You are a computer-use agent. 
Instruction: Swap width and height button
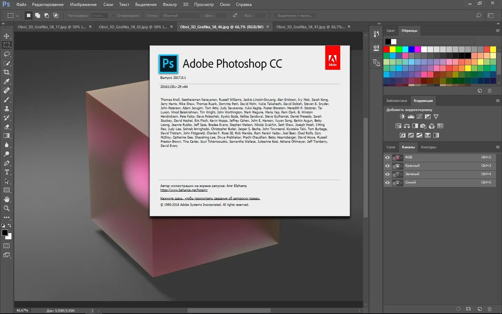(x=235, y=15)
